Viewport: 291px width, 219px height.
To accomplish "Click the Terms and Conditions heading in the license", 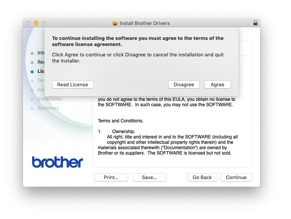I will [120, 121].
